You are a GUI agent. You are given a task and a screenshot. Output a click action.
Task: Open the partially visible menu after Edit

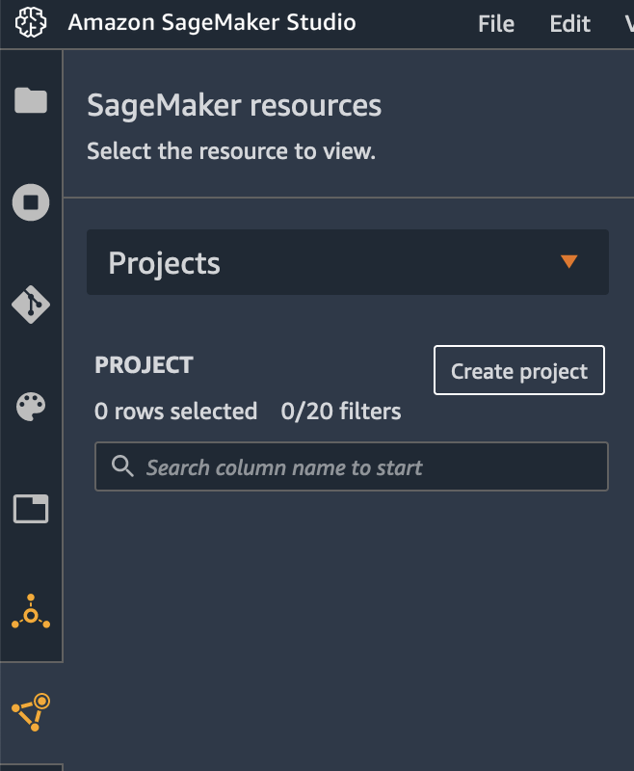tap(628, 23)
